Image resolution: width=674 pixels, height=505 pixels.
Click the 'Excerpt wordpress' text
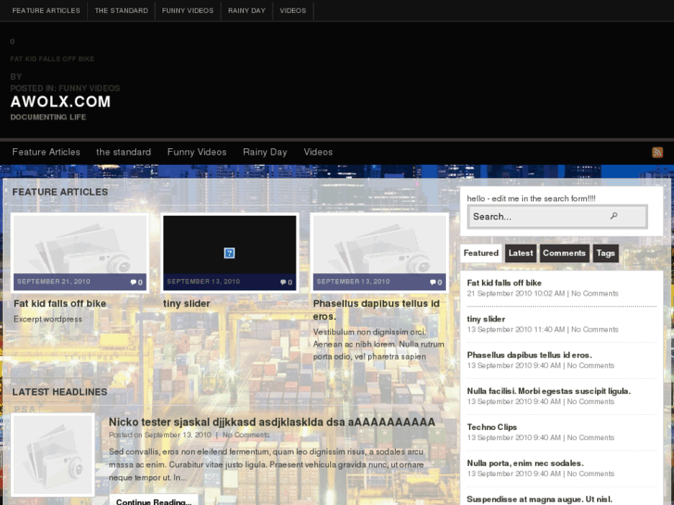coord(47,320)
